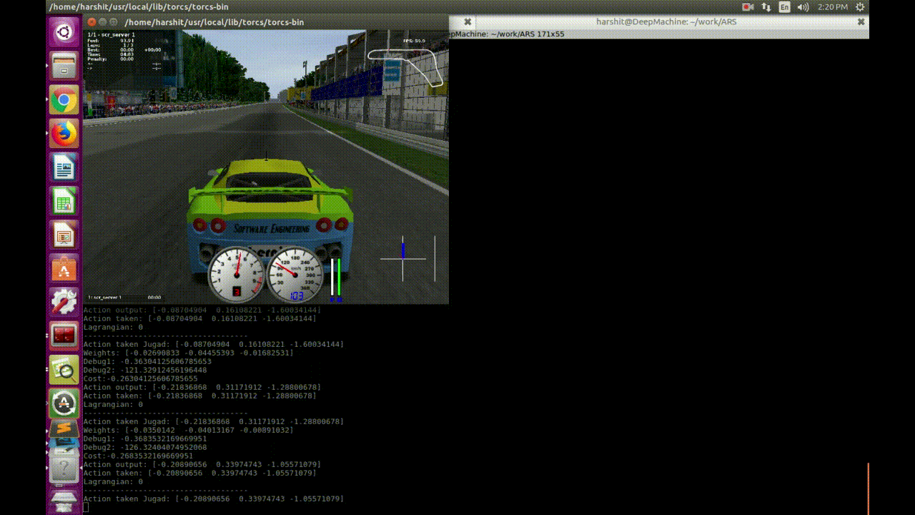Open the magnifier image viewer dock icon
Image resolution: width=915 pixels, height=515 pixels.
tap(64, 370)
